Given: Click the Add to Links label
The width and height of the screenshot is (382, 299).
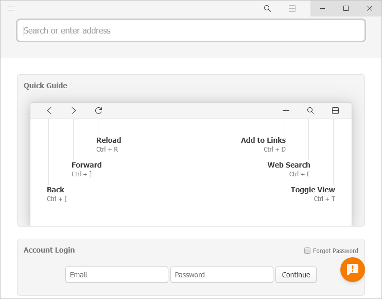Looking at the screenshot, I should [x=263, y=140].
